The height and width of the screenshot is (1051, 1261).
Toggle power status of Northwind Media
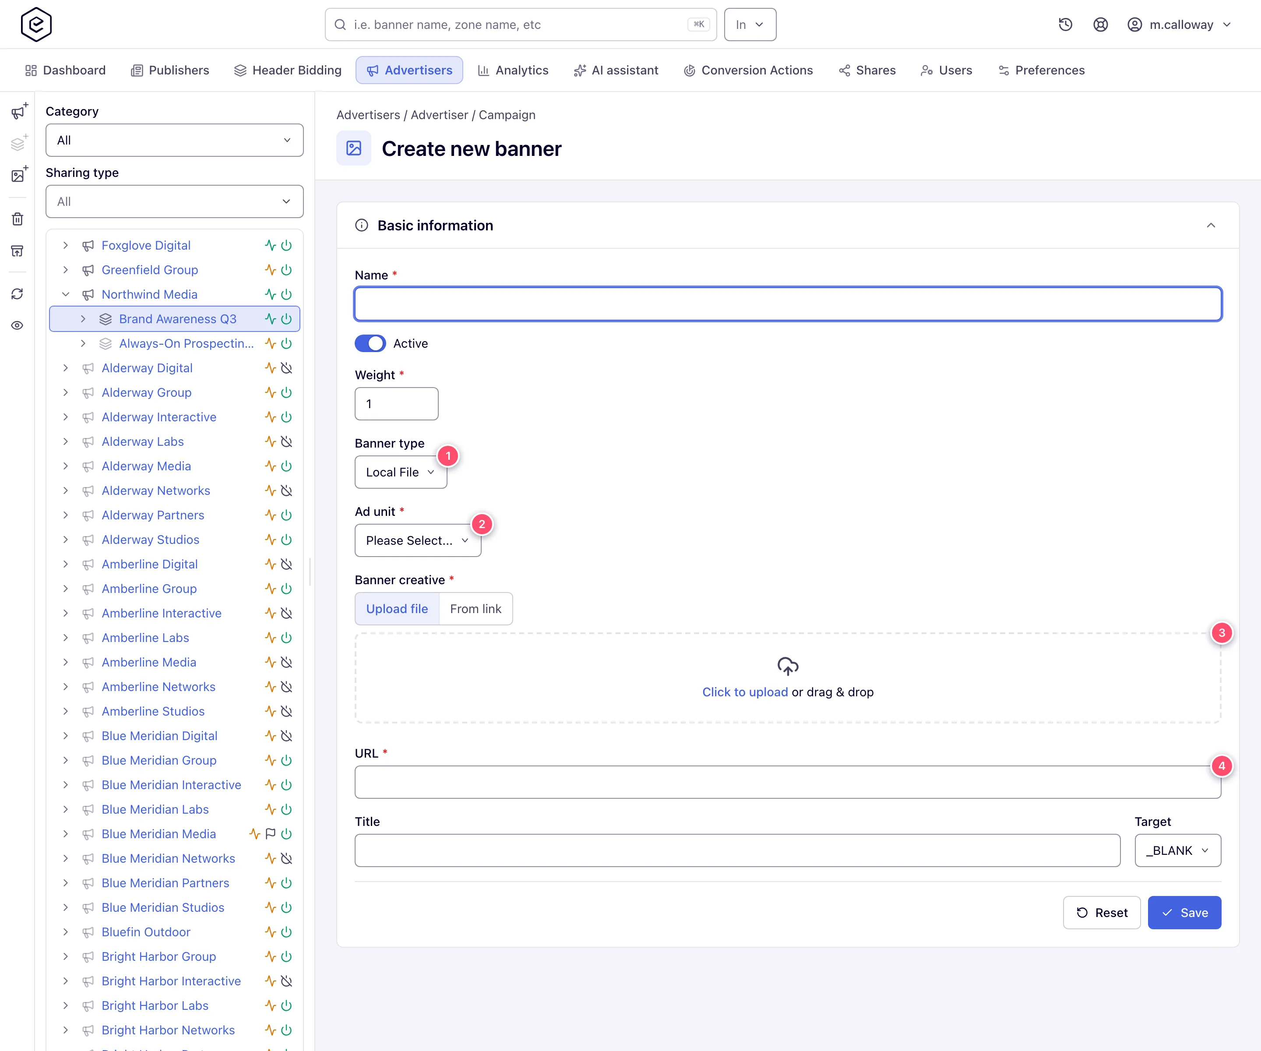[x=286, y=294]
